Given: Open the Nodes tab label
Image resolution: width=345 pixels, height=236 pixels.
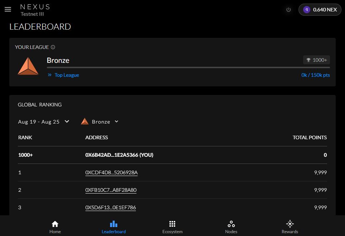Looking at the screenshot, I should pos(231,232).
